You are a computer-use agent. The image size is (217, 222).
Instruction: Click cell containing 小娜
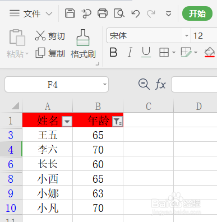coord(48,193)
